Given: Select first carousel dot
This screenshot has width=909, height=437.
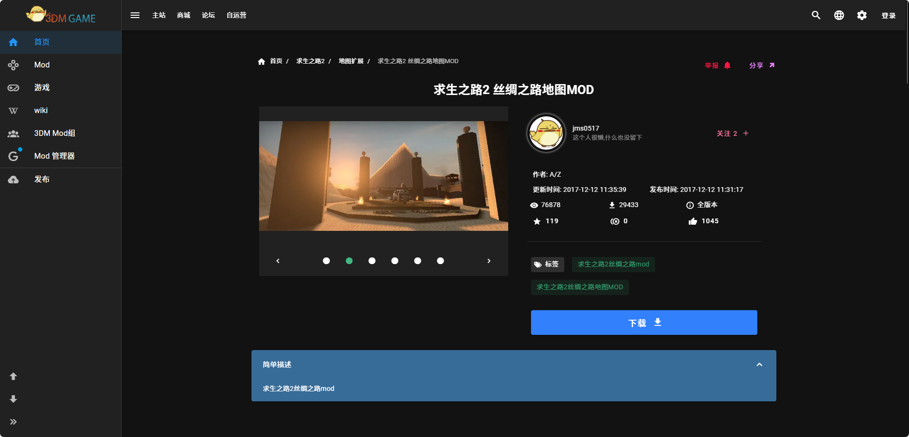Looking at the screenshot, I should pos(326,261).
